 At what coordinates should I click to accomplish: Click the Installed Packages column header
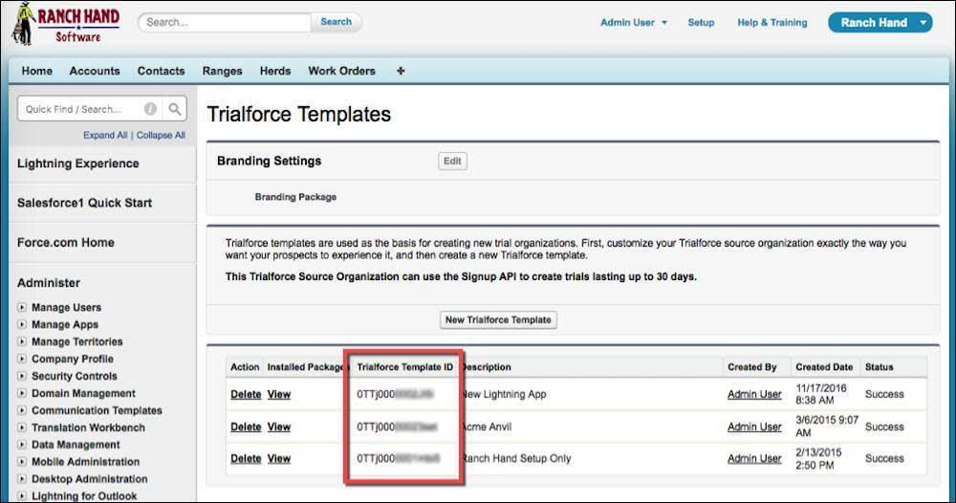point(307,367)
